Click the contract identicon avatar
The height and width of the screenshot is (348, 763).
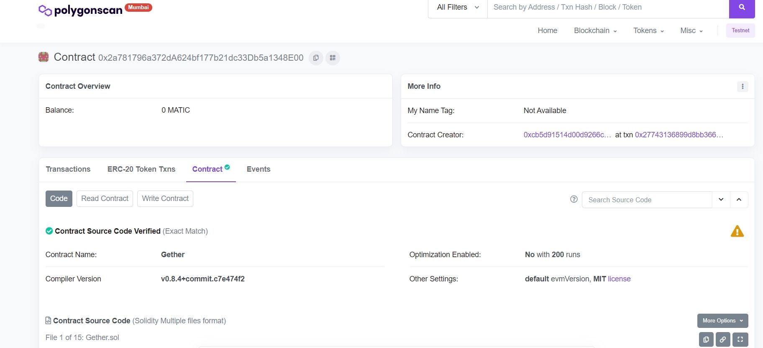(44, 57)
